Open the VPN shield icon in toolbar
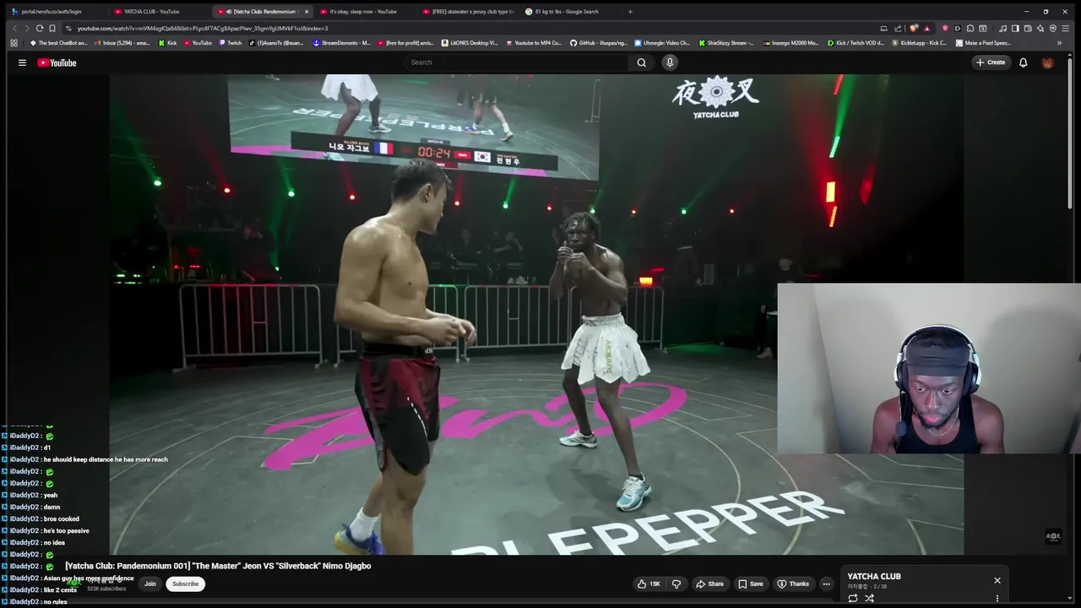1081x608 pixels. click(1053, 28)
